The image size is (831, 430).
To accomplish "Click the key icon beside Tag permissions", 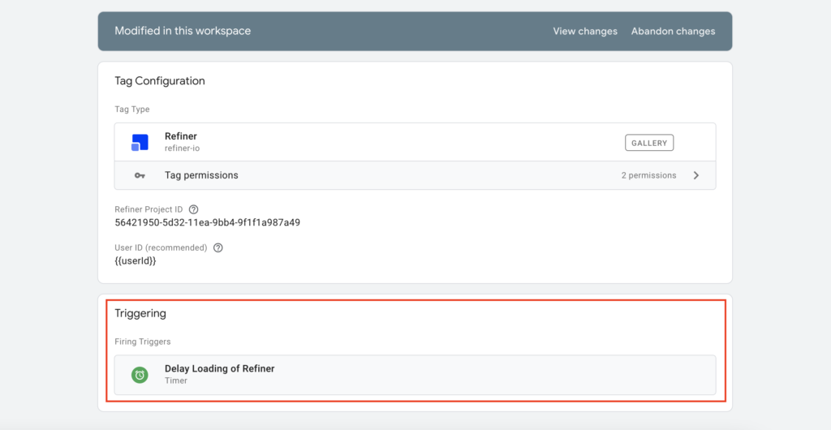I will point(140,175).
